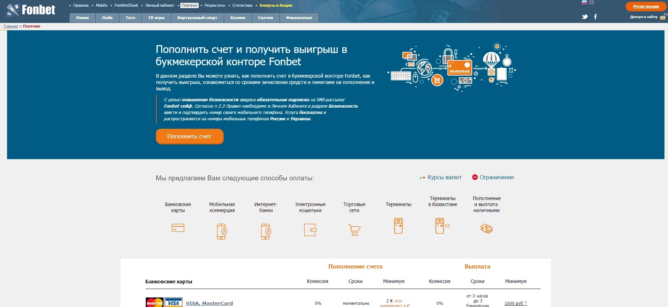Switch to the ТВ игры tab

point(156,18)
